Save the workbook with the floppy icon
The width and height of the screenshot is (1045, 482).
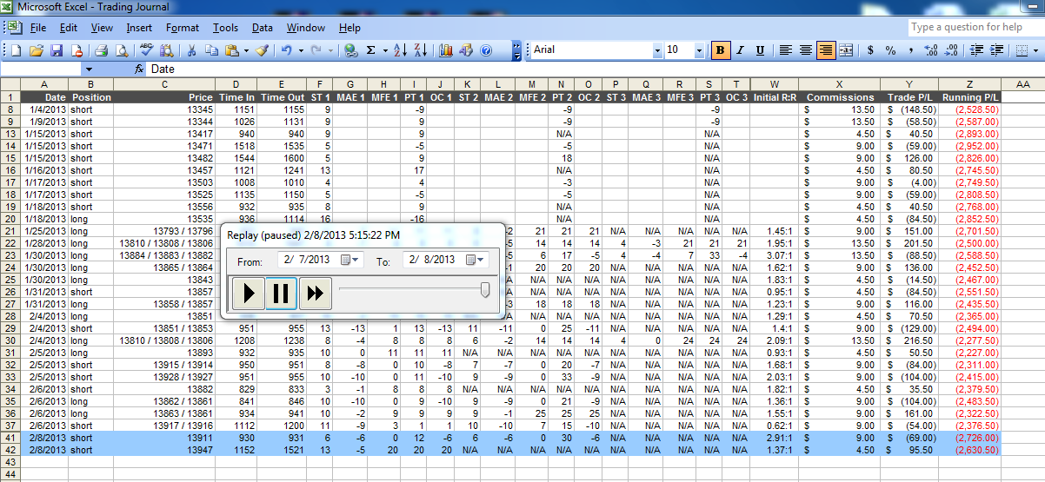pyautogui.click(x=57, y=50)
